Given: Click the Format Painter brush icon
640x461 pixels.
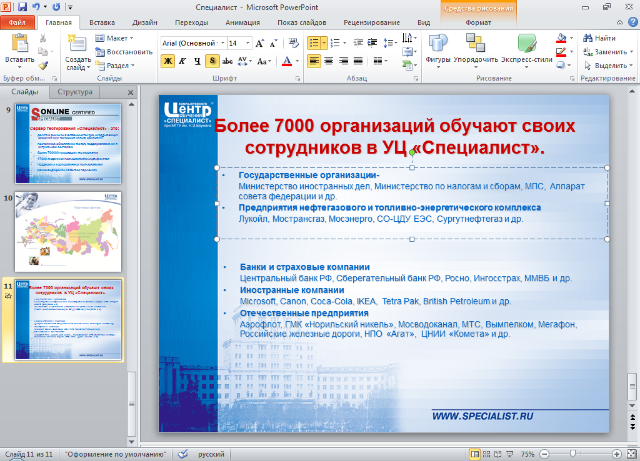Looking at the screenshot, I should [43, 65].
